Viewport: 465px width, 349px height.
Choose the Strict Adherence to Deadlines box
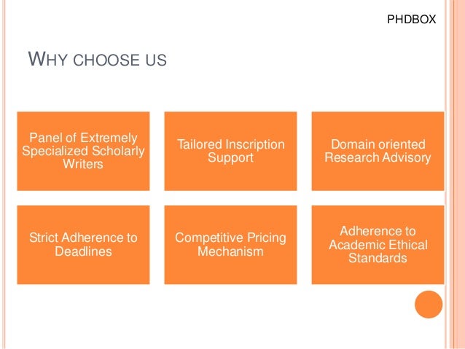pyautogui.click(x=83, y=245)
